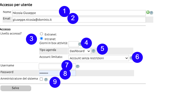Open help icon next to Username field
The image size is (171, 94).
pos(78,66)
